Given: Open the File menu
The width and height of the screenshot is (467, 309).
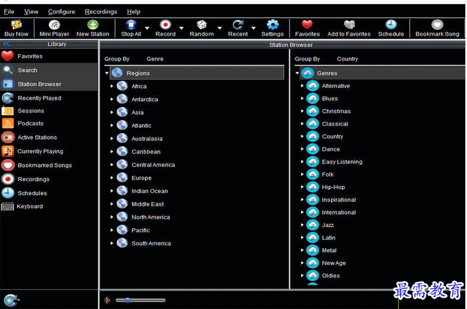Looking at the screenshot, I should tap(9, 12).
